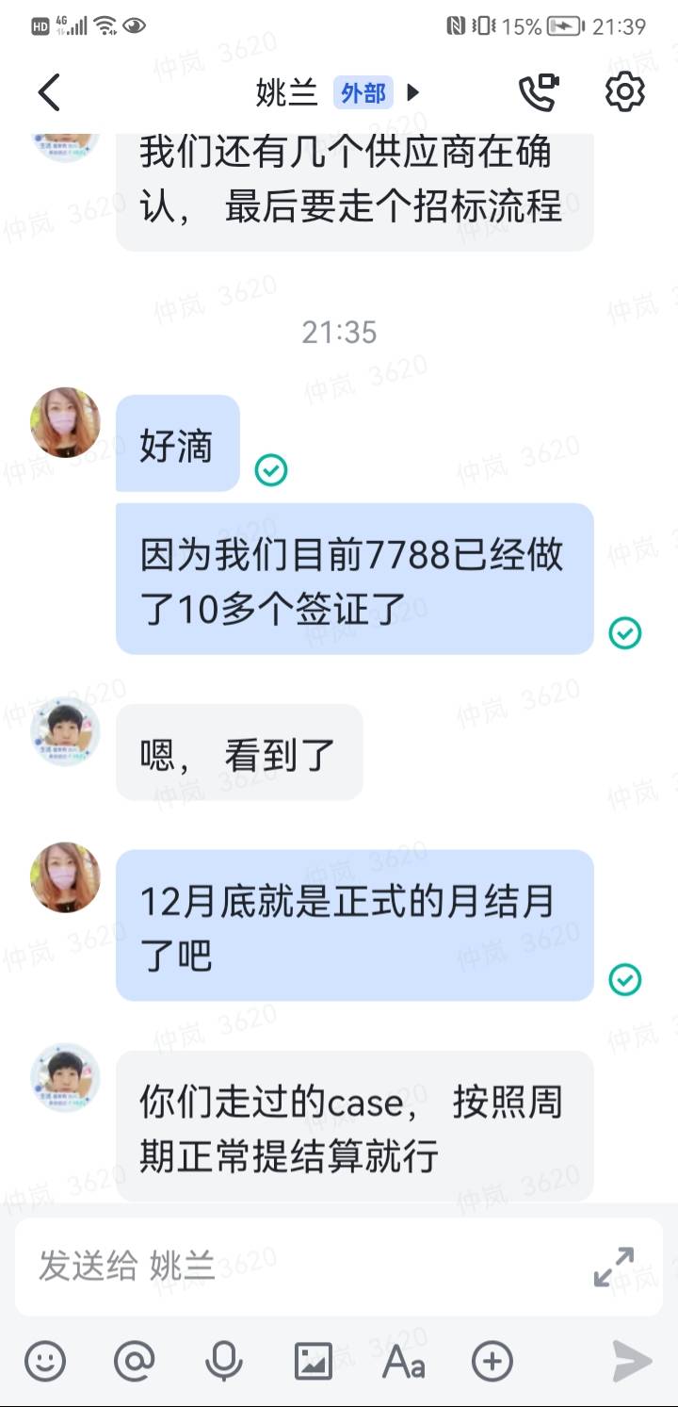Select the message 你们走过的case
678x1407 pixels.
[354, 1126]
